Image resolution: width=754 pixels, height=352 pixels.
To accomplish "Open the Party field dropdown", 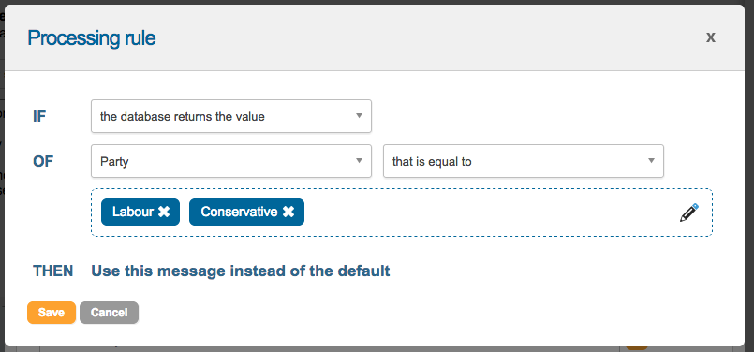I will tap(231, 161).
